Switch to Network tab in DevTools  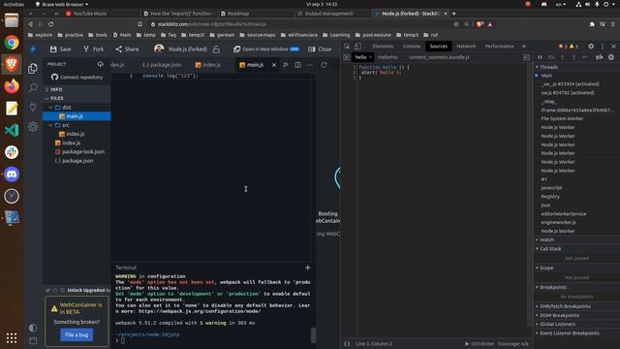tap(466, 47)
